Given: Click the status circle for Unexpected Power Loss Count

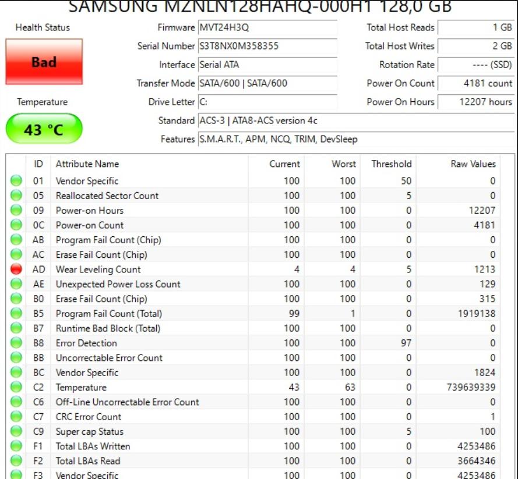Looking at the screenshot, I should 16,284.
